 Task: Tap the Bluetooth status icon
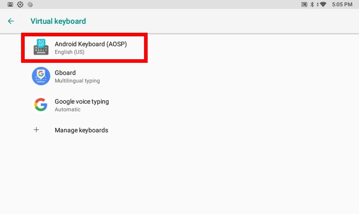(312, 4)
